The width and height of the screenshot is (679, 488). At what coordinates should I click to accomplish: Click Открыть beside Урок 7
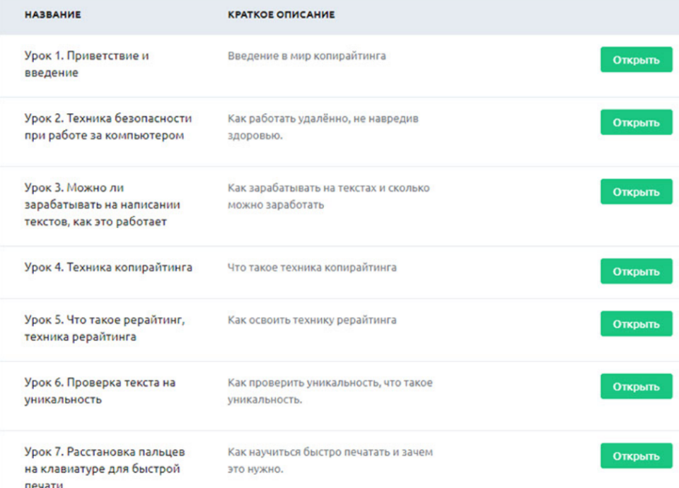pos(636,456)
